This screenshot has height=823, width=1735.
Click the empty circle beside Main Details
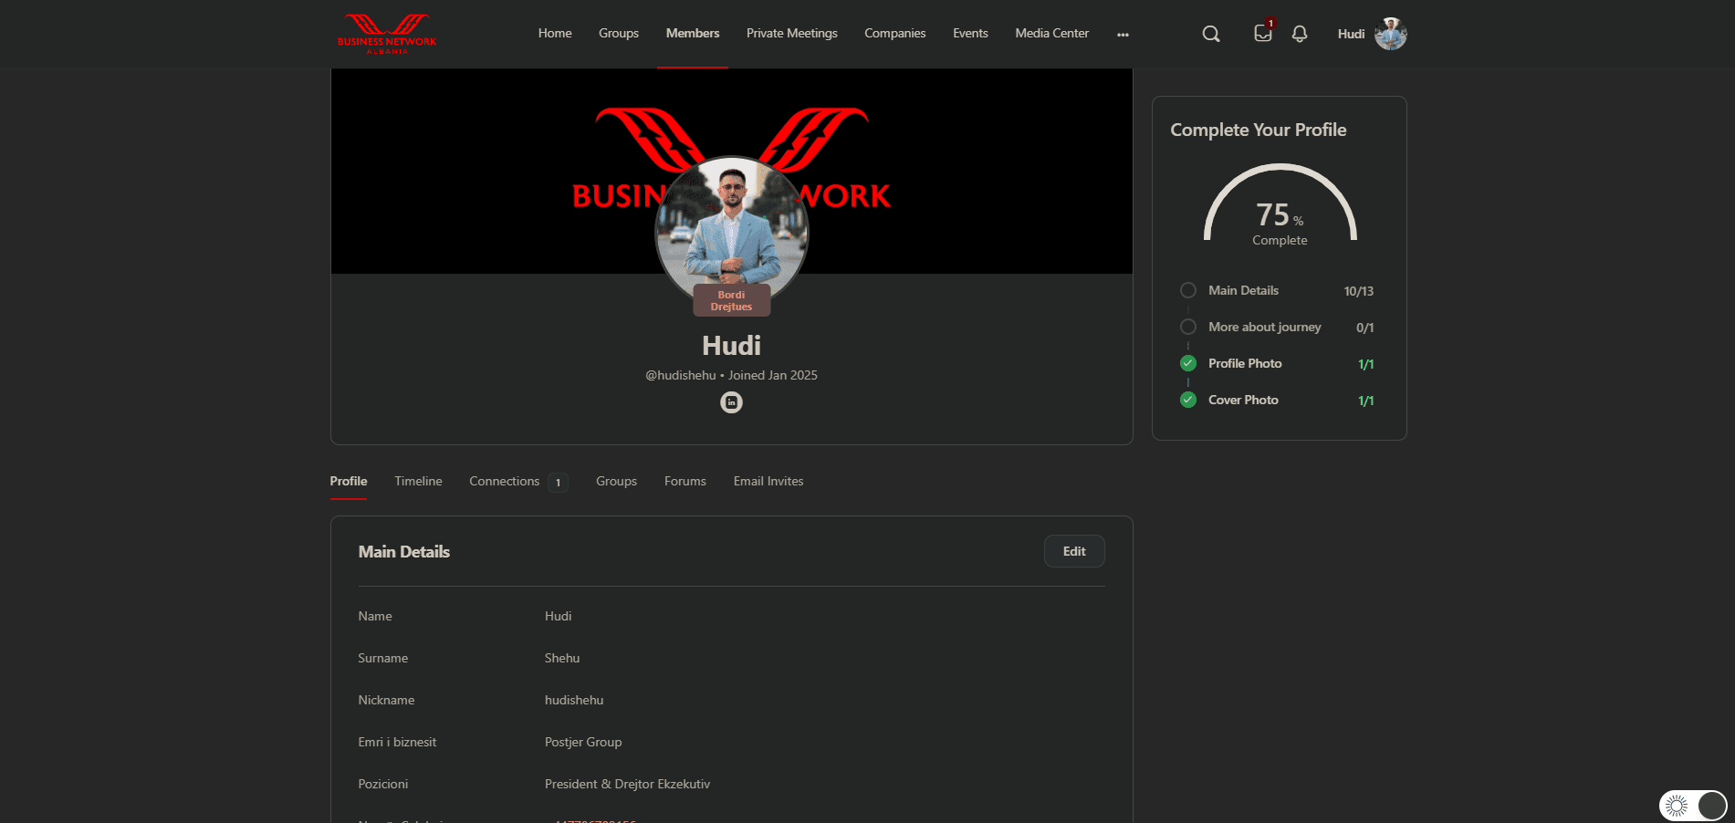[x=1188, y=290]
